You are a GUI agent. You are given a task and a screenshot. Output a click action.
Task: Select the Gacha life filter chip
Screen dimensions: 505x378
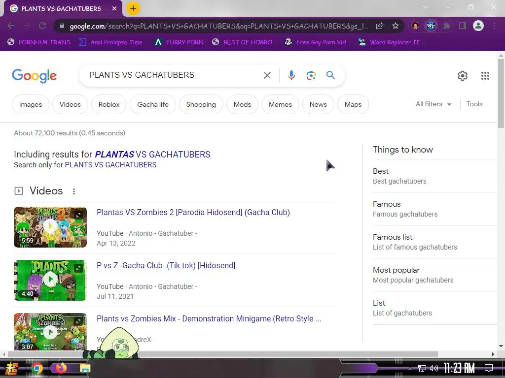click(x=153, y=104)
